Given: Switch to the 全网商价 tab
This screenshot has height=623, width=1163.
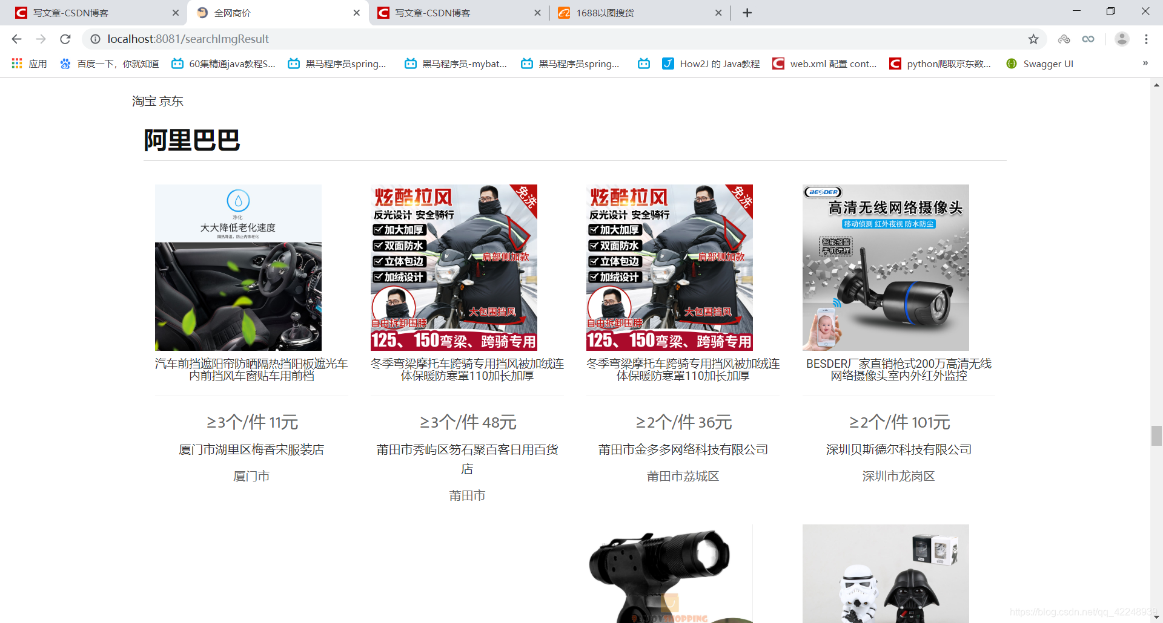Looking at the screenshot, I should (278, 13).
